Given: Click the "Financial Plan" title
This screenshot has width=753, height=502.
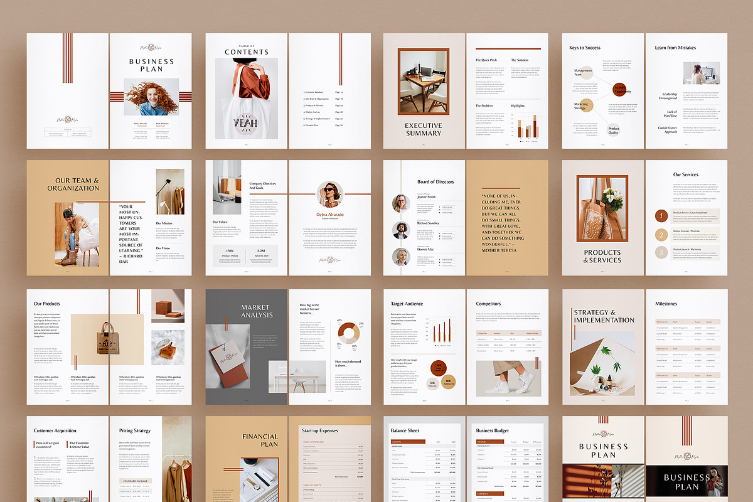Looking at the screenshot, I should tap(260, 440).
